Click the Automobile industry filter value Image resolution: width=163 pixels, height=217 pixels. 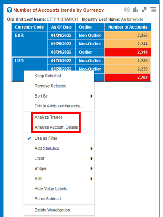click(132, 19)
